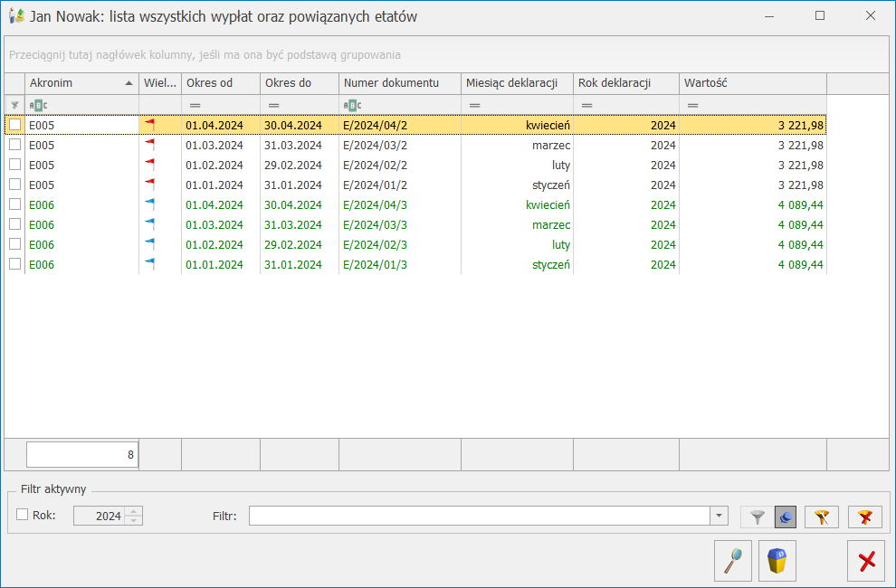Click the blue flag in row E/2024/02/3
The height and width of the screenshot is (588, 896).
point(149,244)
